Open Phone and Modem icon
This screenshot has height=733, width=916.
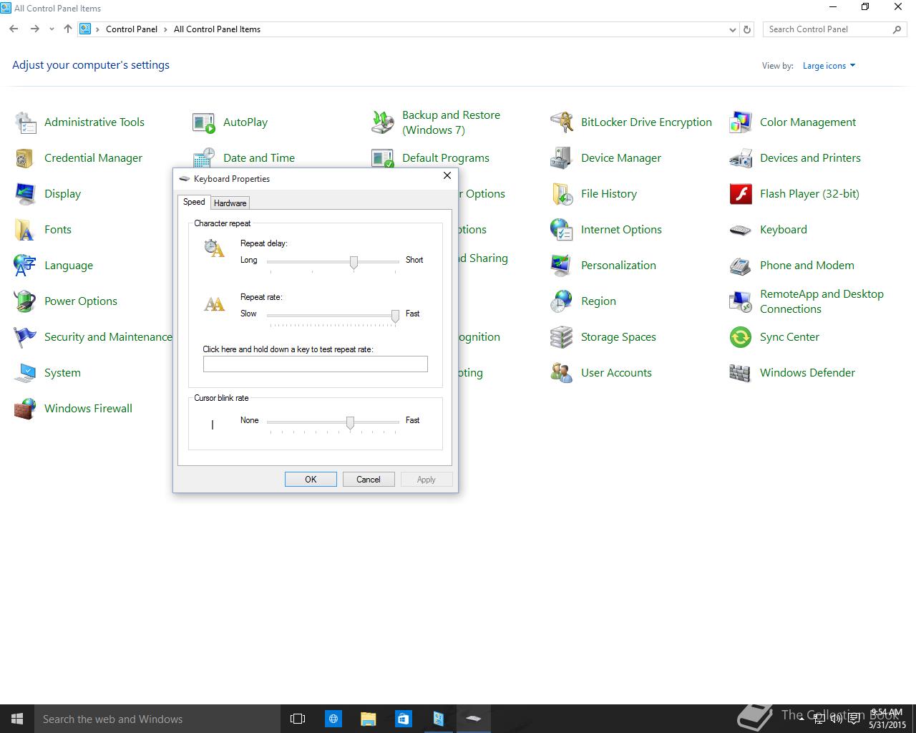[x=741, y=266]
